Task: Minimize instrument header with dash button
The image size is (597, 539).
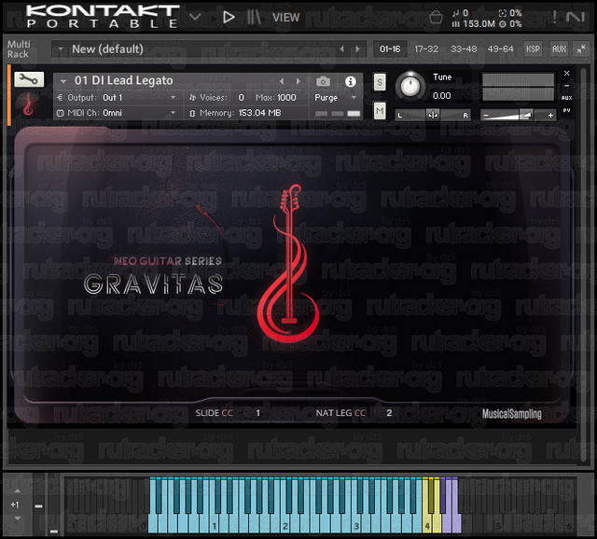Action: pyautogui.click(x=566, y=86)
